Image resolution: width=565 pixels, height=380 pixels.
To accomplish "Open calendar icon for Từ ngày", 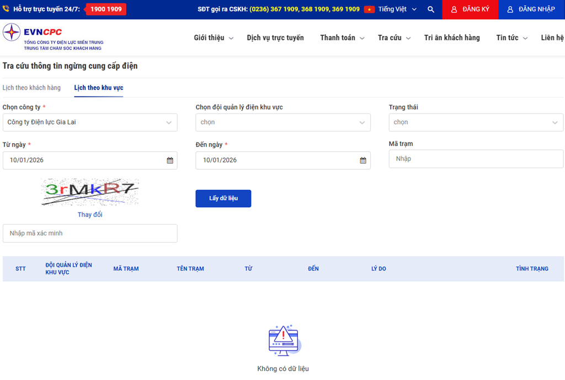I will [170, 160].
